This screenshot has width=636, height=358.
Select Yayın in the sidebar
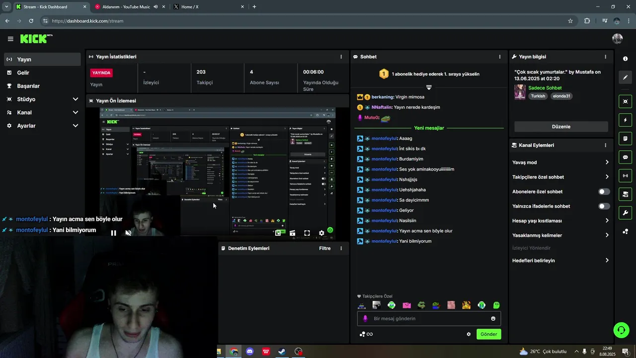(42, 59)
